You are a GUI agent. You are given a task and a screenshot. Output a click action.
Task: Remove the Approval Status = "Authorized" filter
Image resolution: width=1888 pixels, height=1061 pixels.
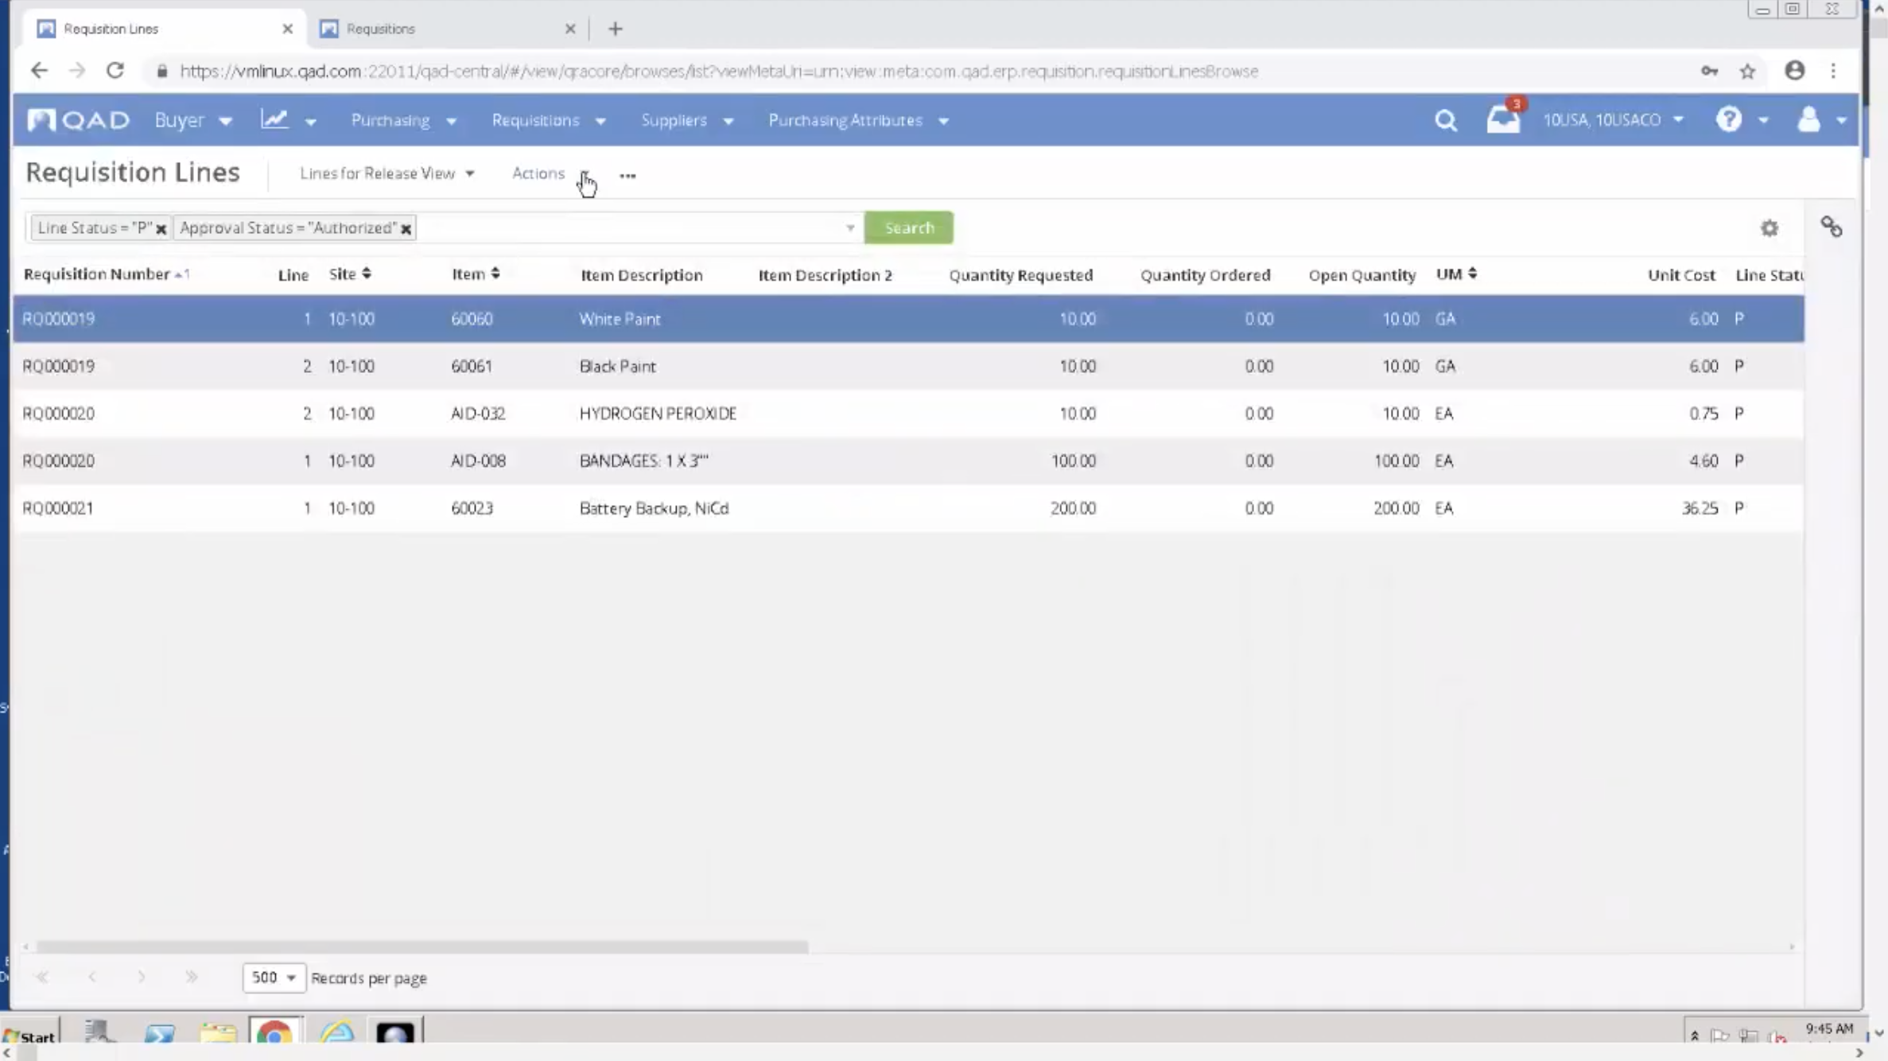[406, 228]
